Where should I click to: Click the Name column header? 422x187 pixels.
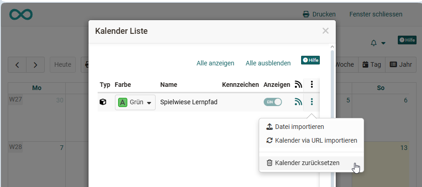(x=169, y=85)
